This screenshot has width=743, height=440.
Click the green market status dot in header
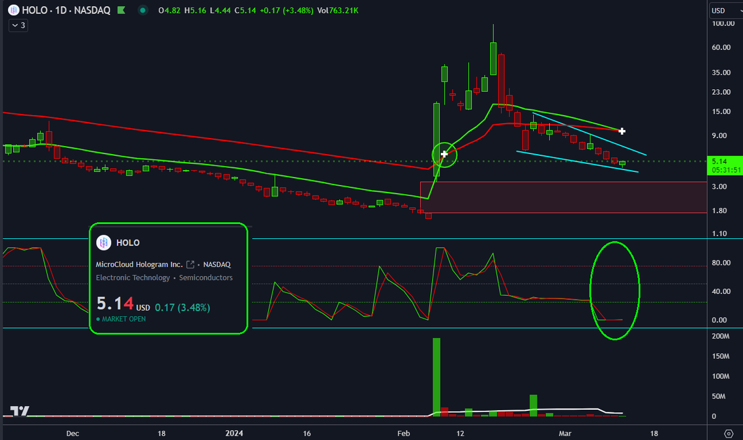144,11
